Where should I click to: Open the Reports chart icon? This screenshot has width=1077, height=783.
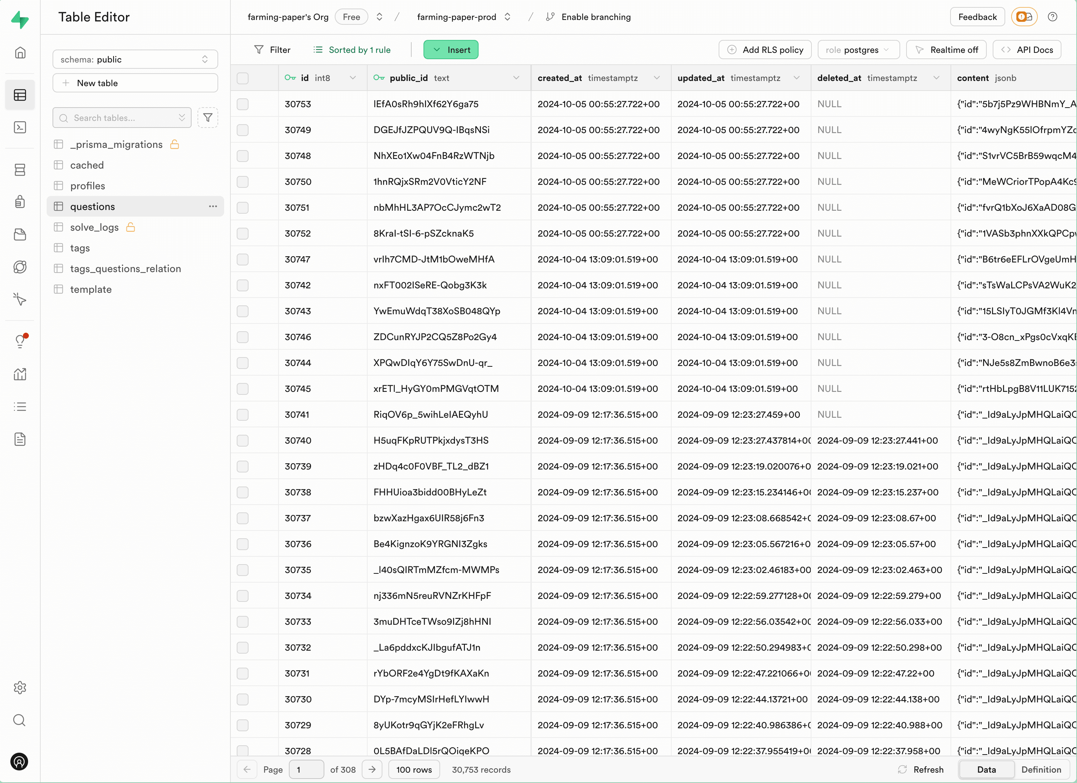tap(20, 374)
